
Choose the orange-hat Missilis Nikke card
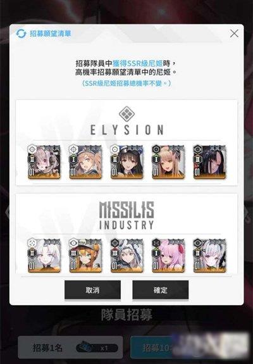(x=85, y=255)
